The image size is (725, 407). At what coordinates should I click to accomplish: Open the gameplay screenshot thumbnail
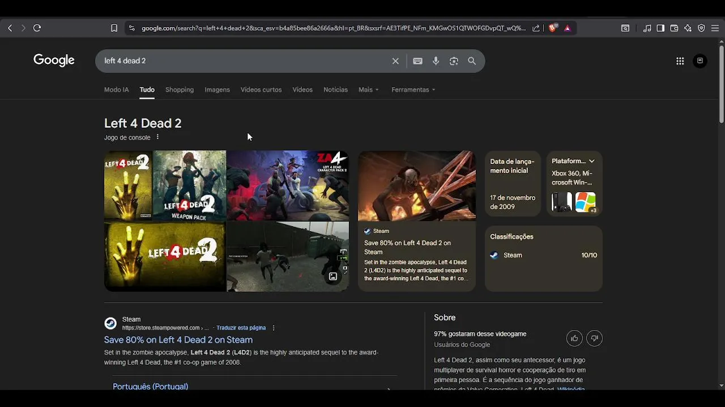(288, 257)
